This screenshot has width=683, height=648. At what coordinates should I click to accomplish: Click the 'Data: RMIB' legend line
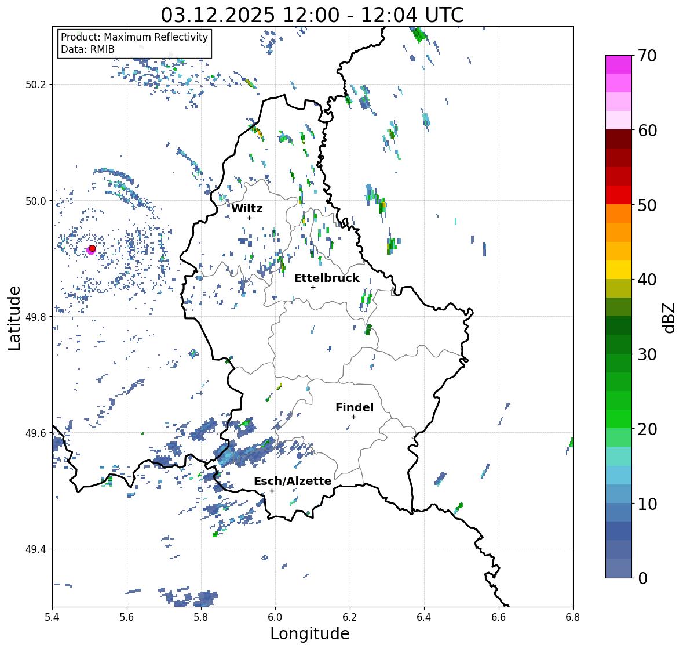(87, 49)
